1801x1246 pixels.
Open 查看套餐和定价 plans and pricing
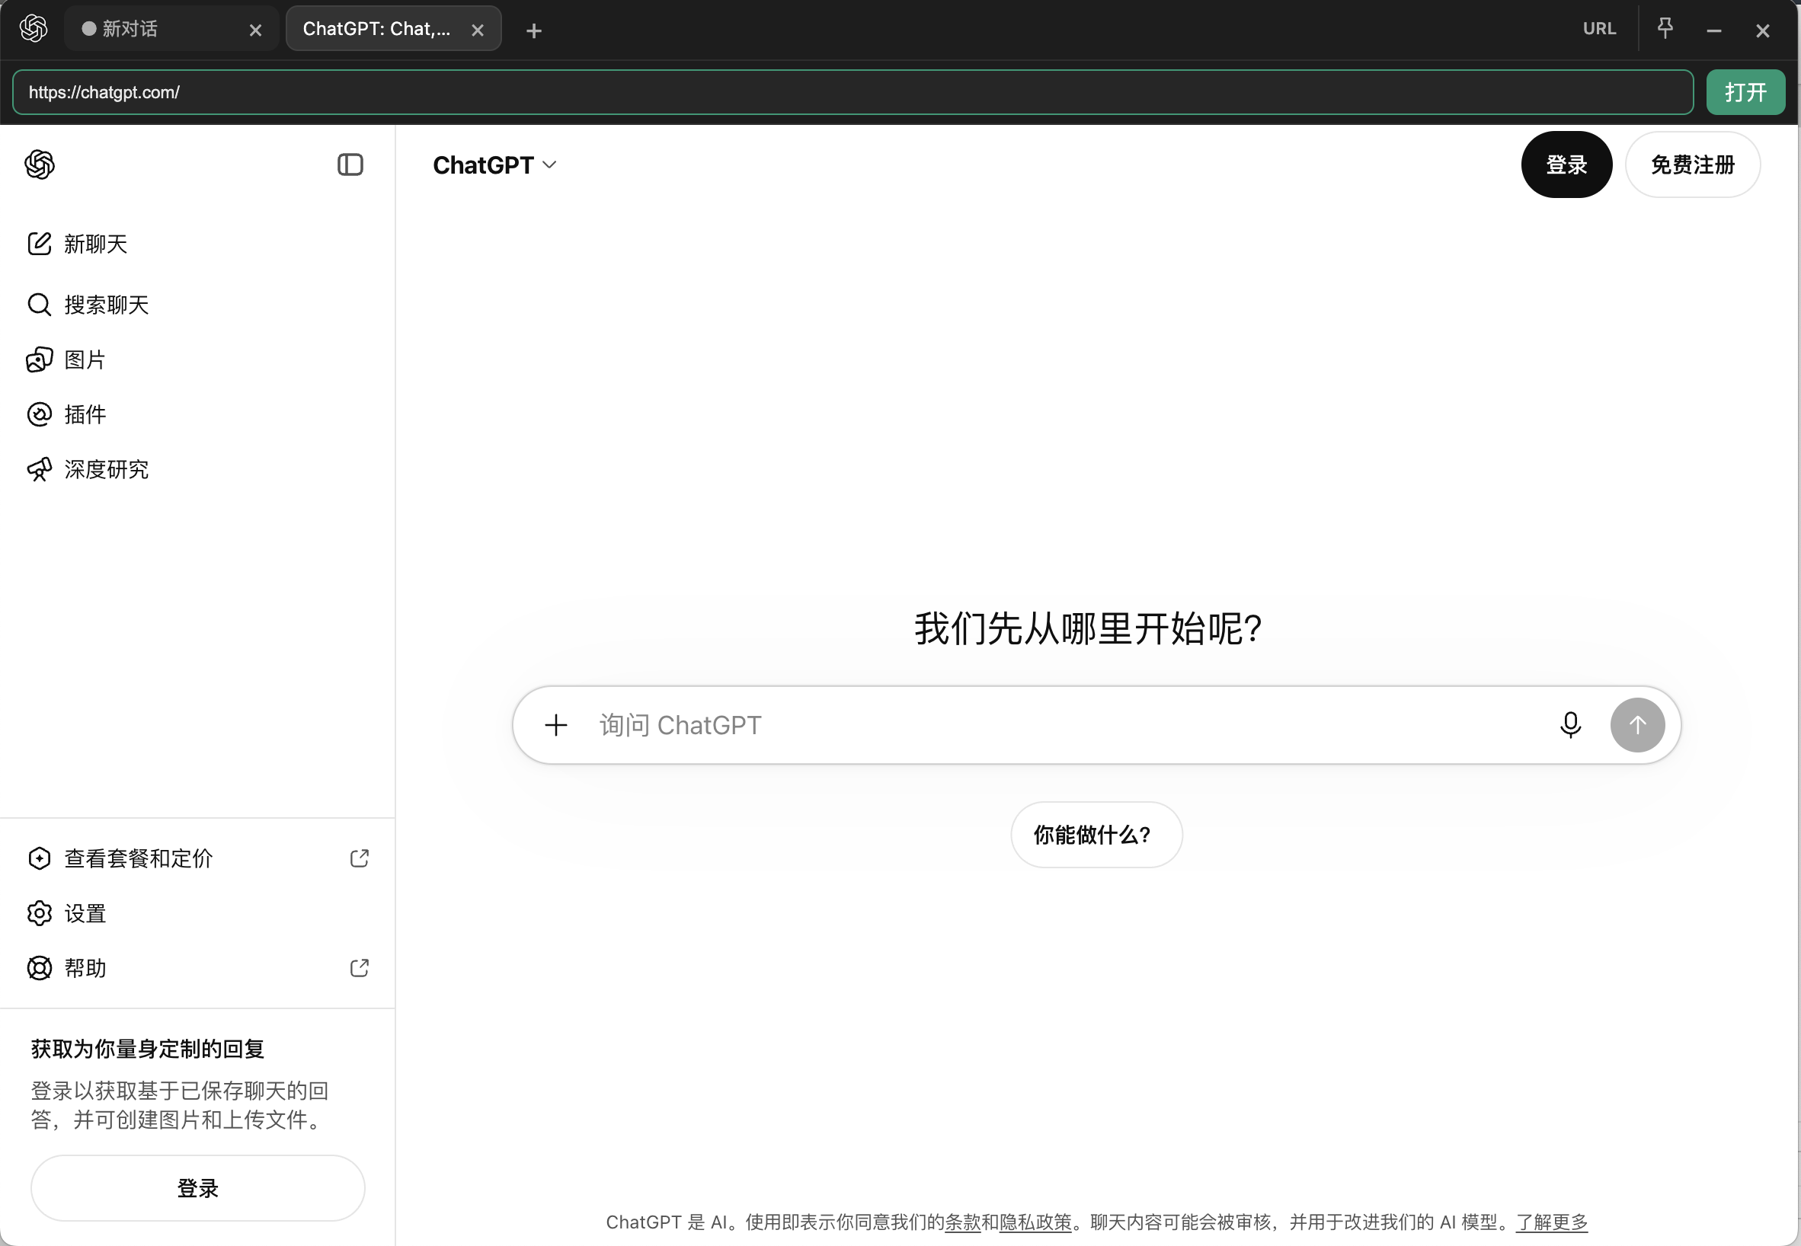pyautogui.click(x=197, y=859)
